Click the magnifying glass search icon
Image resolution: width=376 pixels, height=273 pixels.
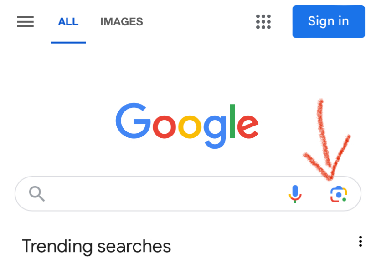coord(37,194)
